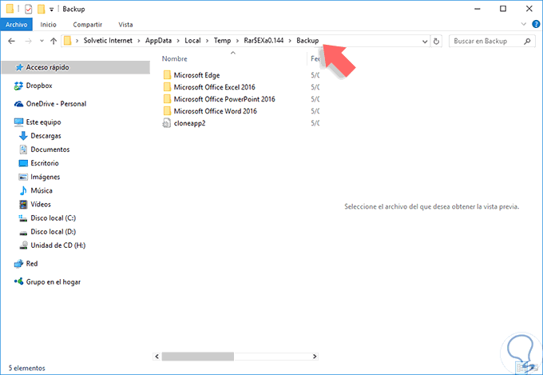Open Disco local (C:) in navigation pane
This screenshot has height=375, width=543.
(x=53, y=217)
